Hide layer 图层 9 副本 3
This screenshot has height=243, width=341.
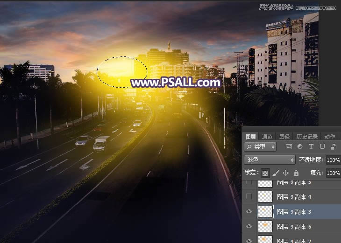click(249, 211)
